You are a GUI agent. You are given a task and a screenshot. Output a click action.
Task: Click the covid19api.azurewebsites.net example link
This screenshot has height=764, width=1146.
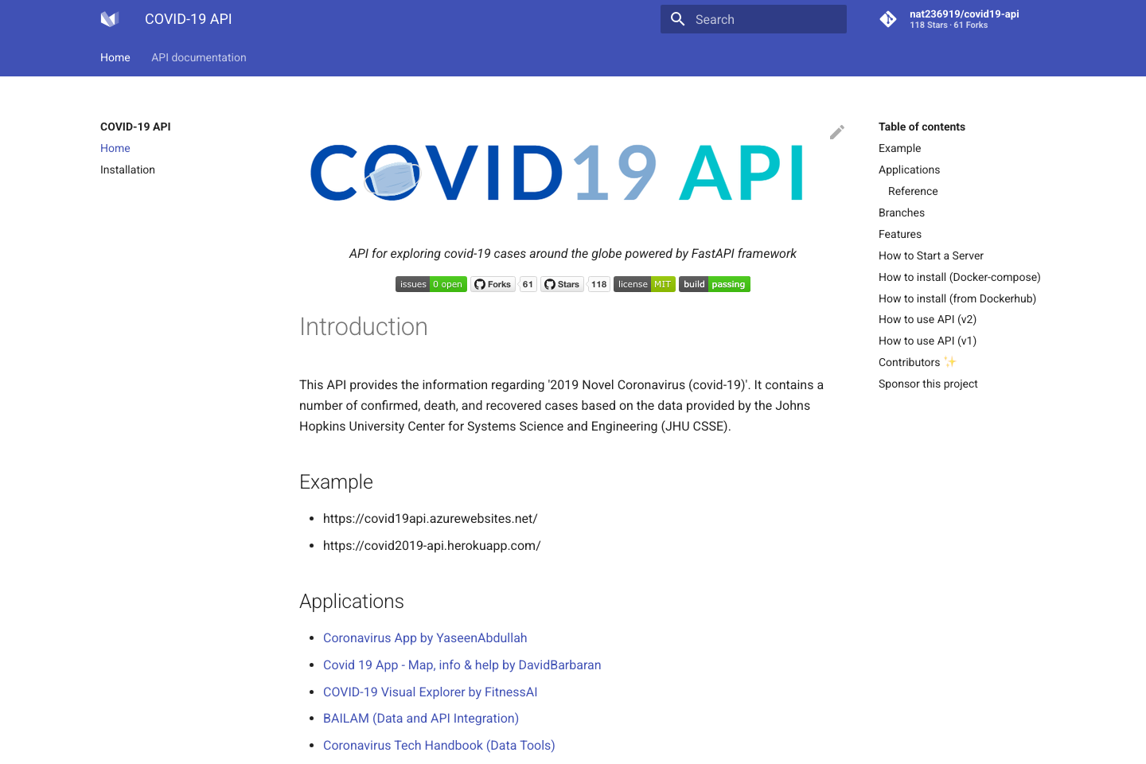430,518
